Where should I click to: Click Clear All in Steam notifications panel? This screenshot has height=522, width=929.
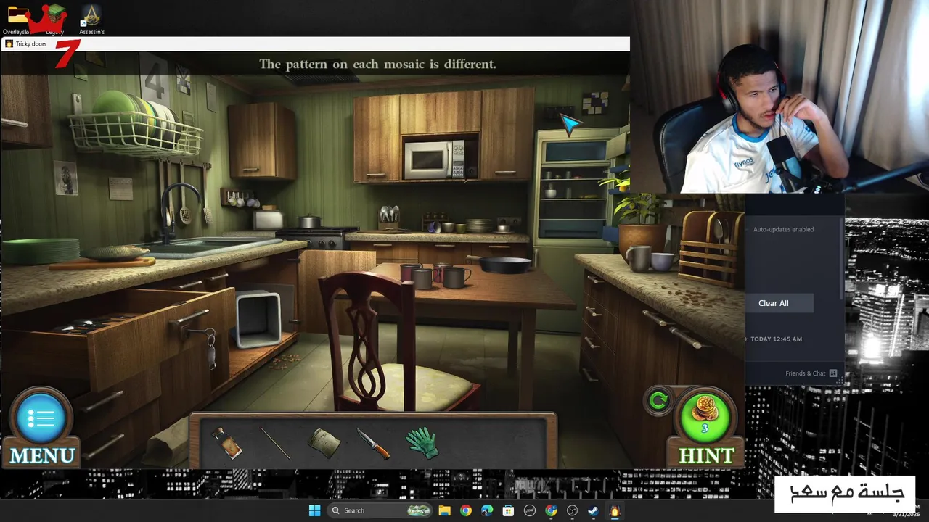click(x=773, y=303)
